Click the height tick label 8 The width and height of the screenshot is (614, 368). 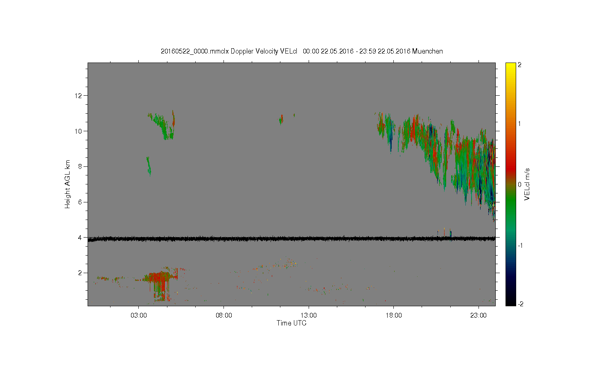click(x=81, y=166)
